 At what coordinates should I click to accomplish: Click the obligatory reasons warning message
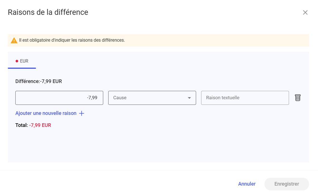click(x=72, y=40)
